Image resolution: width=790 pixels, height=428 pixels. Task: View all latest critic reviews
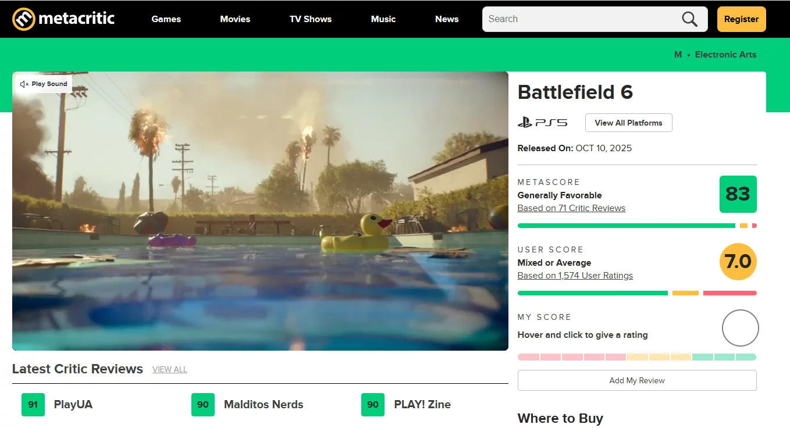(x=170, y=370)
